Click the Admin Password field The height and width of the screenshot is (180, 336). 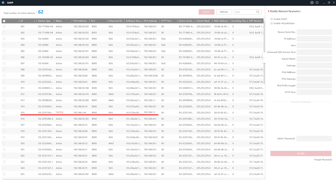(x=314, y=138)
